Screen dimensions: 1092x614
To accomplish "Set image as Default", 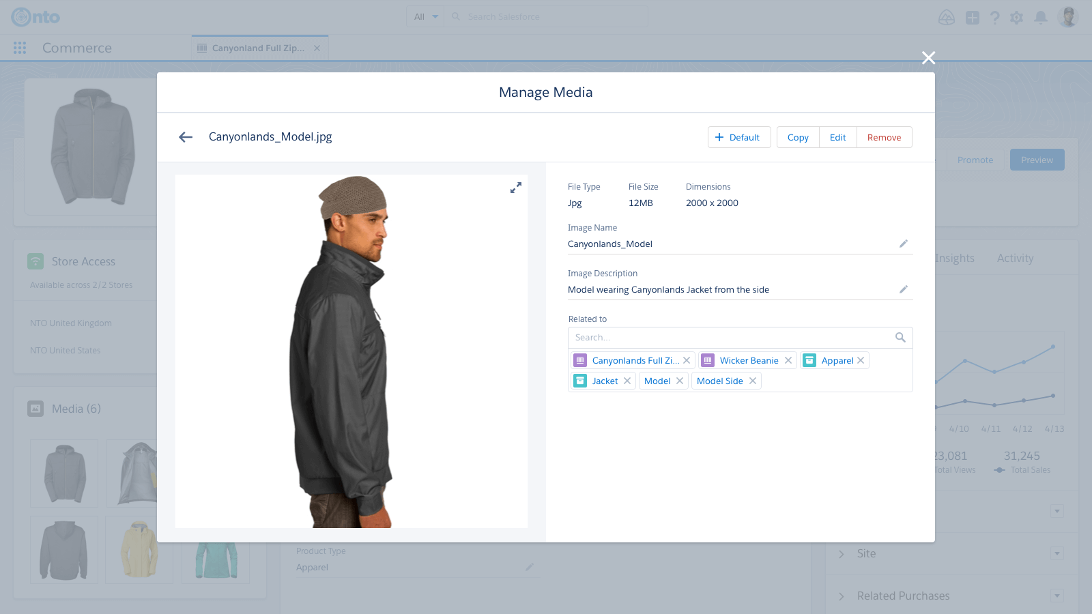I will tap(738, 137).
